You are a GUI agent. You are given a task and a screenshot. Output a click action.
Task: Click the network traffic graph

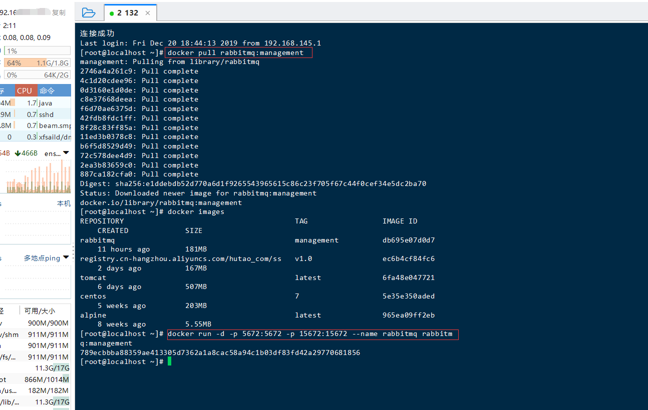[36, 176]
